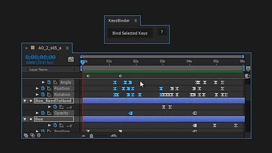Image resolution: width=272 pixels, height=153 pixels.
Task: Select the Box_fixedToHand layer name
Action: 54,101
